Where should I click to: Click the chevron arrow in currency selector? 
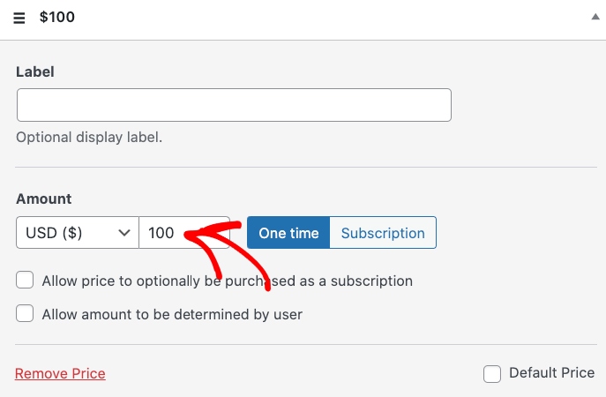(x=123, y=233)
